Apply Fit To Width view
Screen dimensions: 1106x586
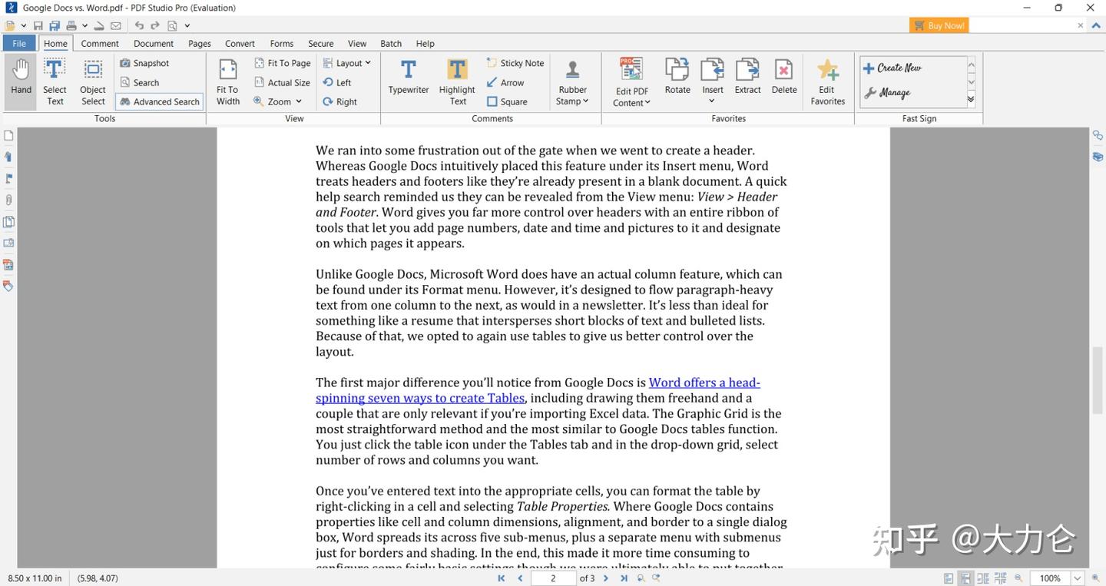228,81
